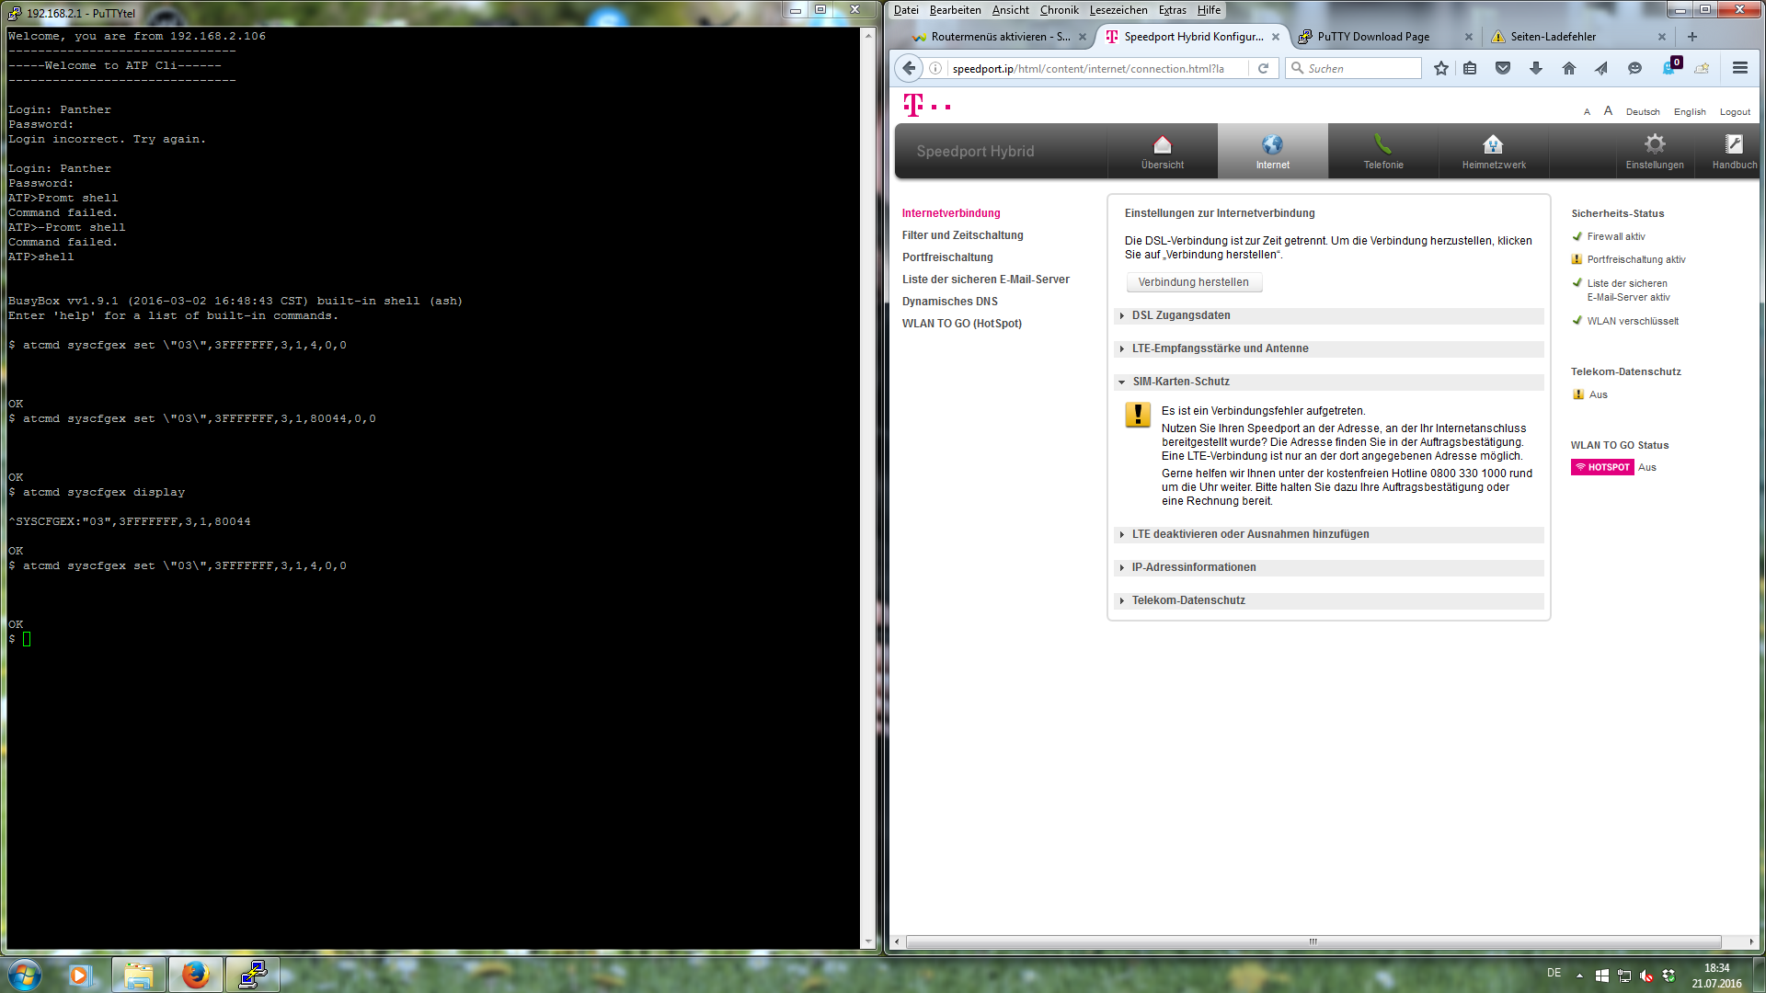Open Chronik menu
This screenshot has width=1766, height=993.
[x=1060, y=10]
